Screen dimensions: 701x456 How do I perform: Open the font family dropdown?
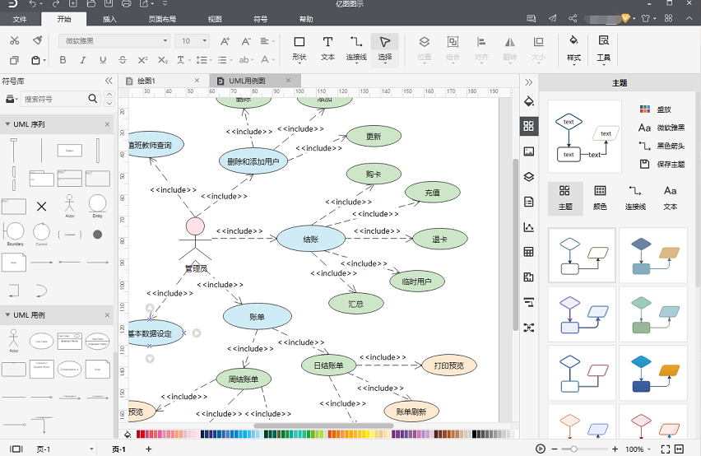click(114, 40)
